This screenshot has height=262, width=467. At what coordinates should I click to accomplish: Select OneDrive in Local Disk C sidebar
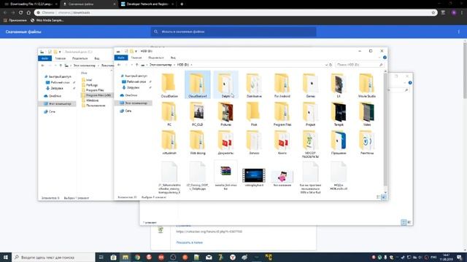(53, 96)
